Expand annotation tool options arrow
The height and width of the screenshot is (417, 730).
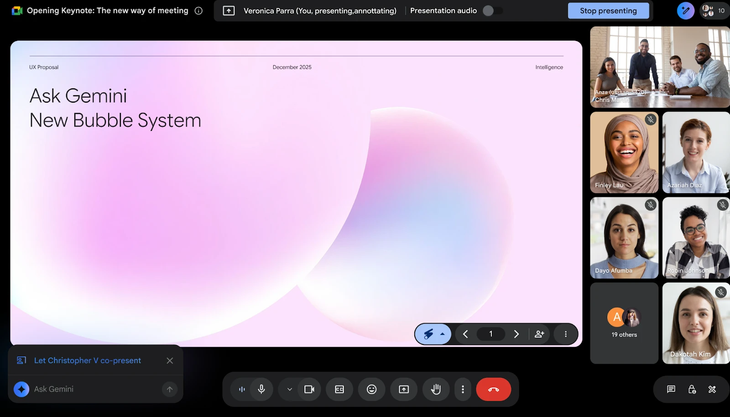pyautogui.click(x=442, y=334)
